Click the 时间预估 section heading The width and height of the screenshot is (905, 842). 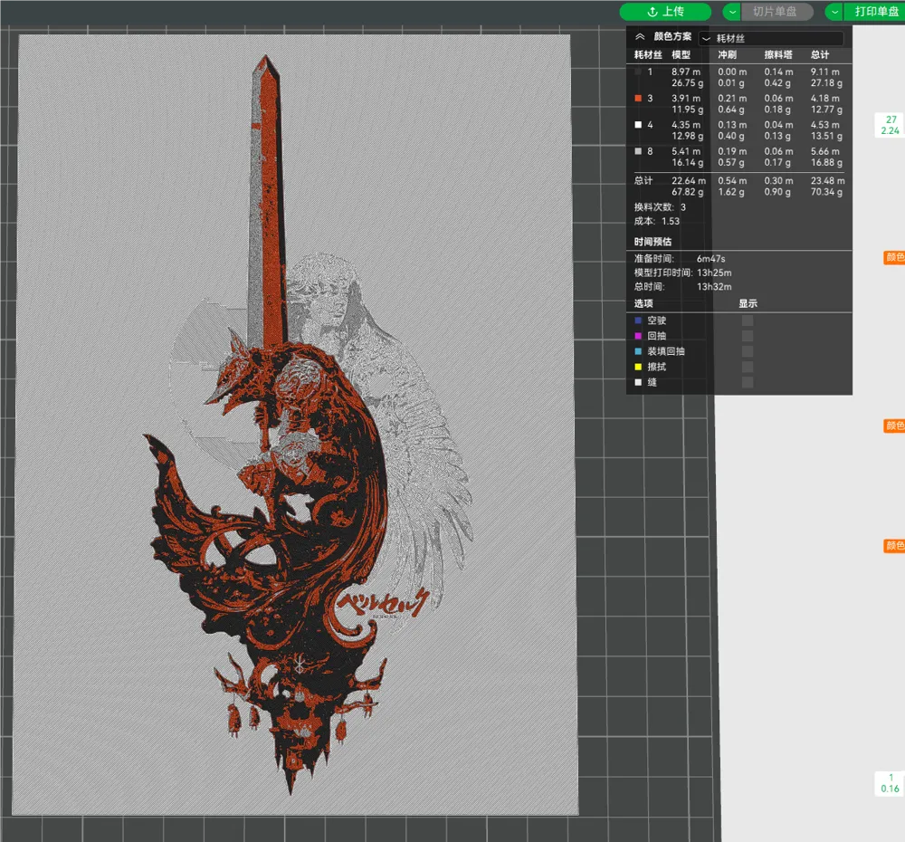click(653, 242)
